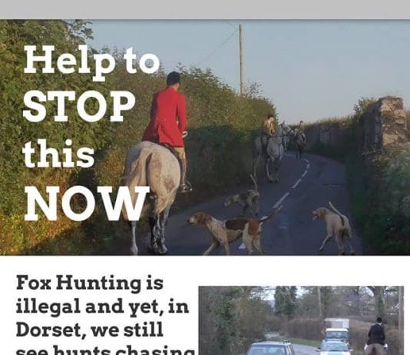Click the 'illegal and yet, in' text line
The height and width of the screenshot is (355, 410).
point(102,307)
